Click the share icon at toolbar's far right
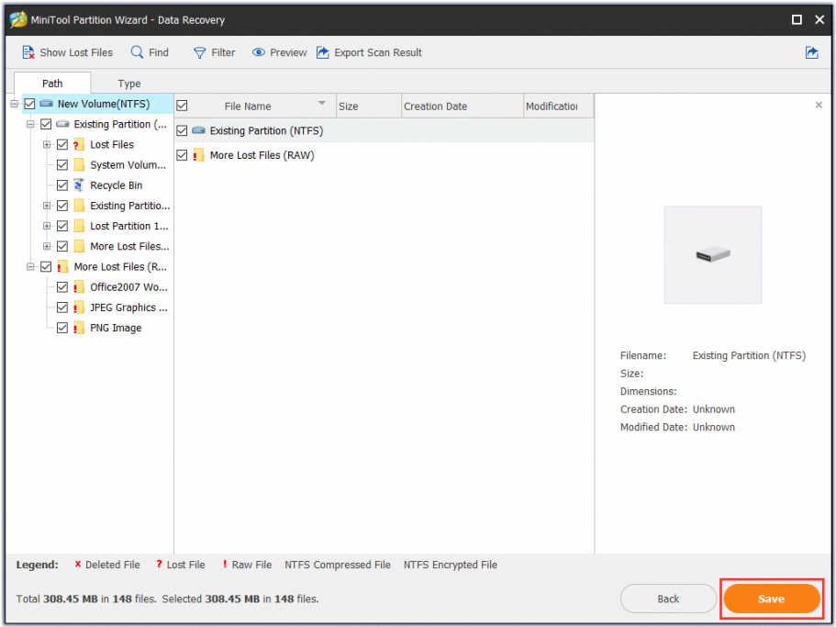 tap(811, 52)
